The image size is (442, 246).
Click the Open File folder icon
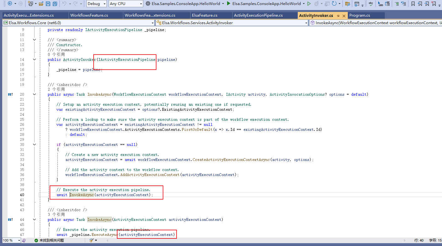(x=41, y=4)
